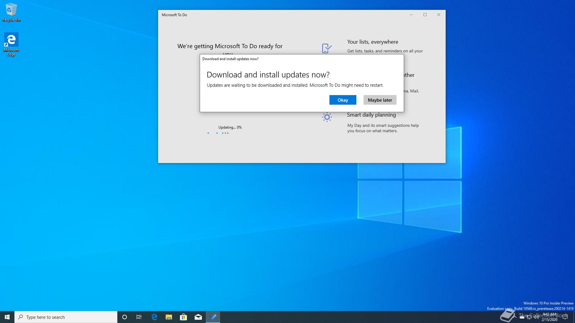Launch Edge from the taskbar
The image size is (575, 323).
point(154,317)
